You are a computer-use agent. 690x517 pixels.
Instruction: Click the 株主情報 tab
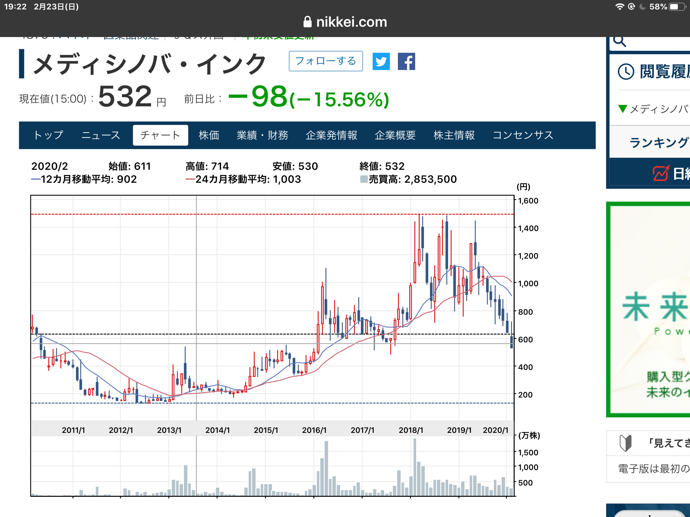[454, 135]
